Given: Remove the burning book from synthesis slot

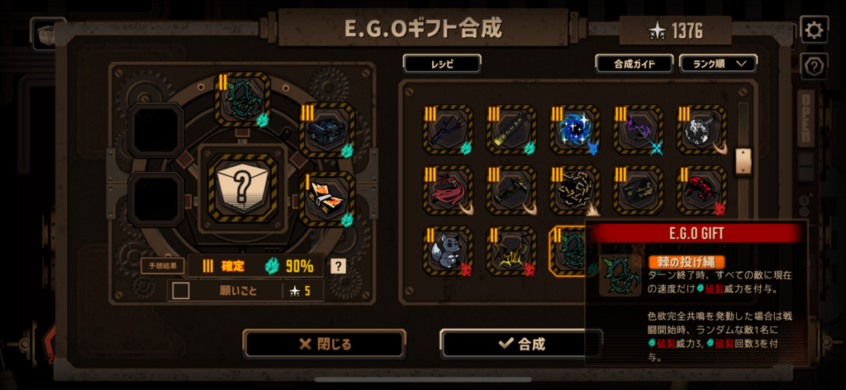Looking at the screenshot, I should [327, 199].
